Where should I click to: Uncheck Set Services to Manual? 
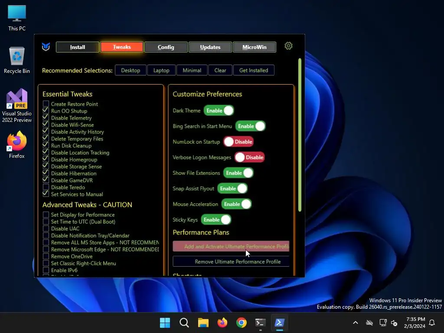point(46,194)
